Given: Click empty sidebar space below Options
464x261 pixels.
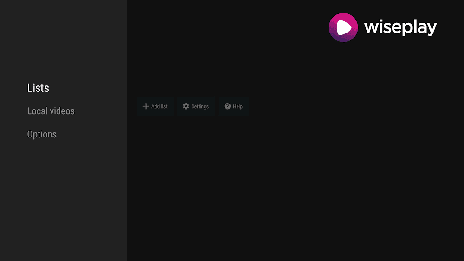Looking at the screenshot, I should [x=63, y=195].
